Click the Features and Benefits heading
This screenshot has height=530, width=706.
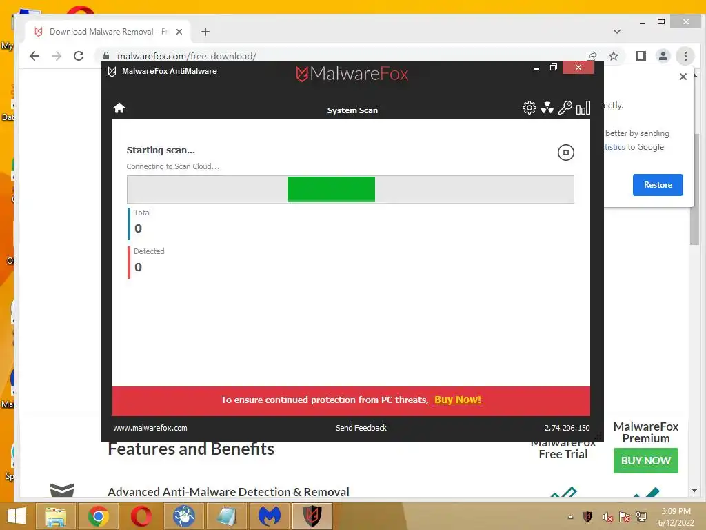coord(191,449)
